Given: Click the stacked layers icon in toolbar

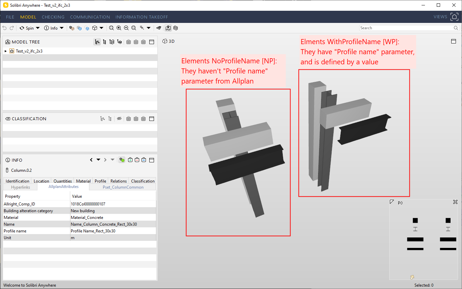Looking at the screenshot, I should pos(176,28).
